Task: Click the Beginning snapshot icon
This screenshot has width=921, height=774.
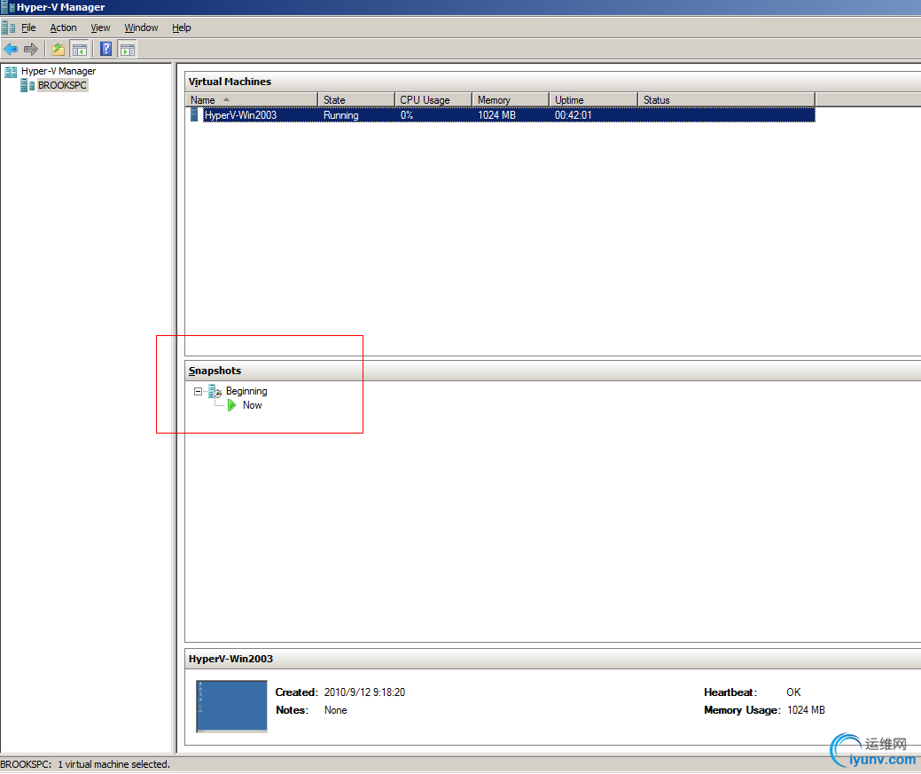Action: tap(215, 391)
